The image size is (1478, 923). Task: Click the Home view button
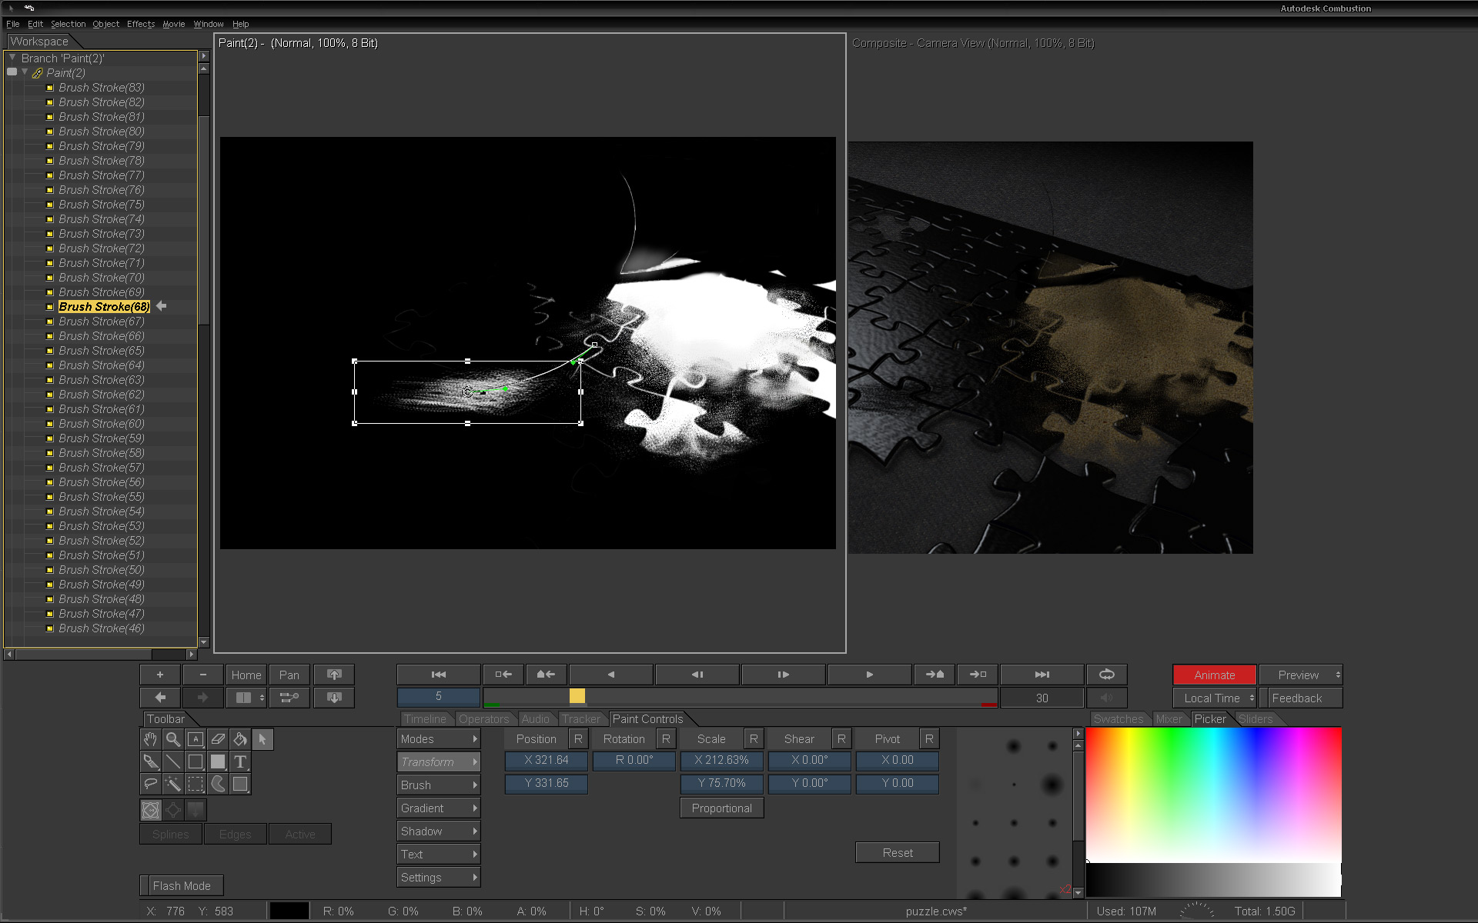pos(246,675)
